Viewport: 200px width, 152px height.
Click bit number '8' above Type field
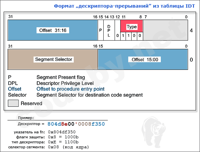(x=141, y=17)
